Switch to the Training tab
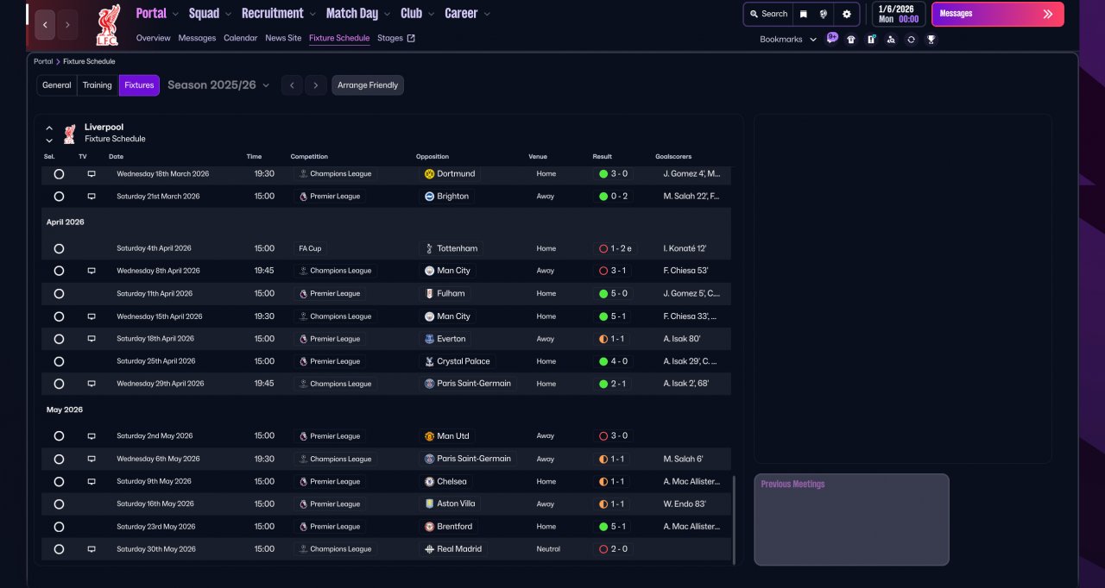Screen dimensions: 1105x588 [98, 85]
